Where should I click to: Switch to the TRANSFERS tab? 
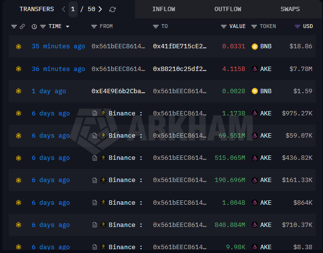point(37,9)
